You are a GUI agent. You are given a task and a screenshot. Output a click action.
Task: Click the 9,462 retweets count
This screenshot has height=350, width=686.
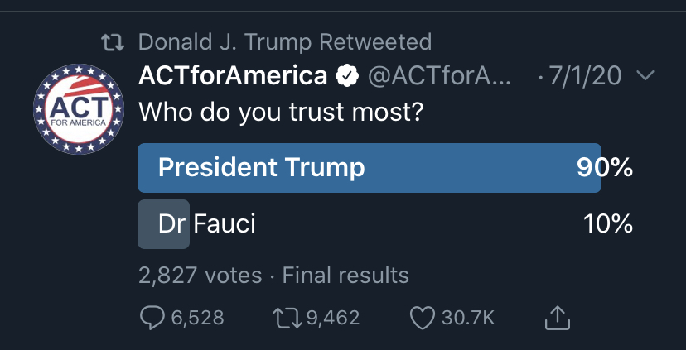[x=333, y=318]
